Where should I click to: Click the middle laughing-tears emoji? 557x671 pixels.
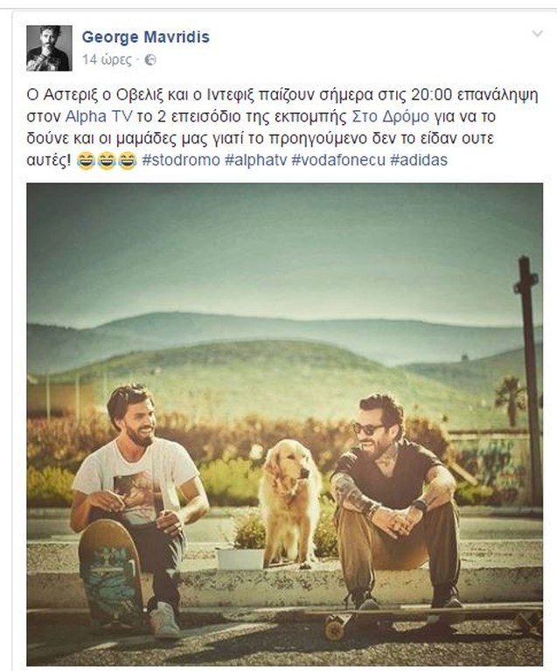pos(106,161)
